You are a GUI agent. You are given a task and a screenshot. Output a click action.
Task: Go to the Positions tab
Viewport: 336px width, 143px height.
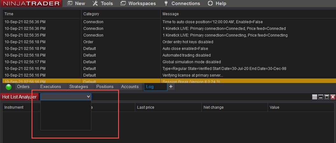105,87
